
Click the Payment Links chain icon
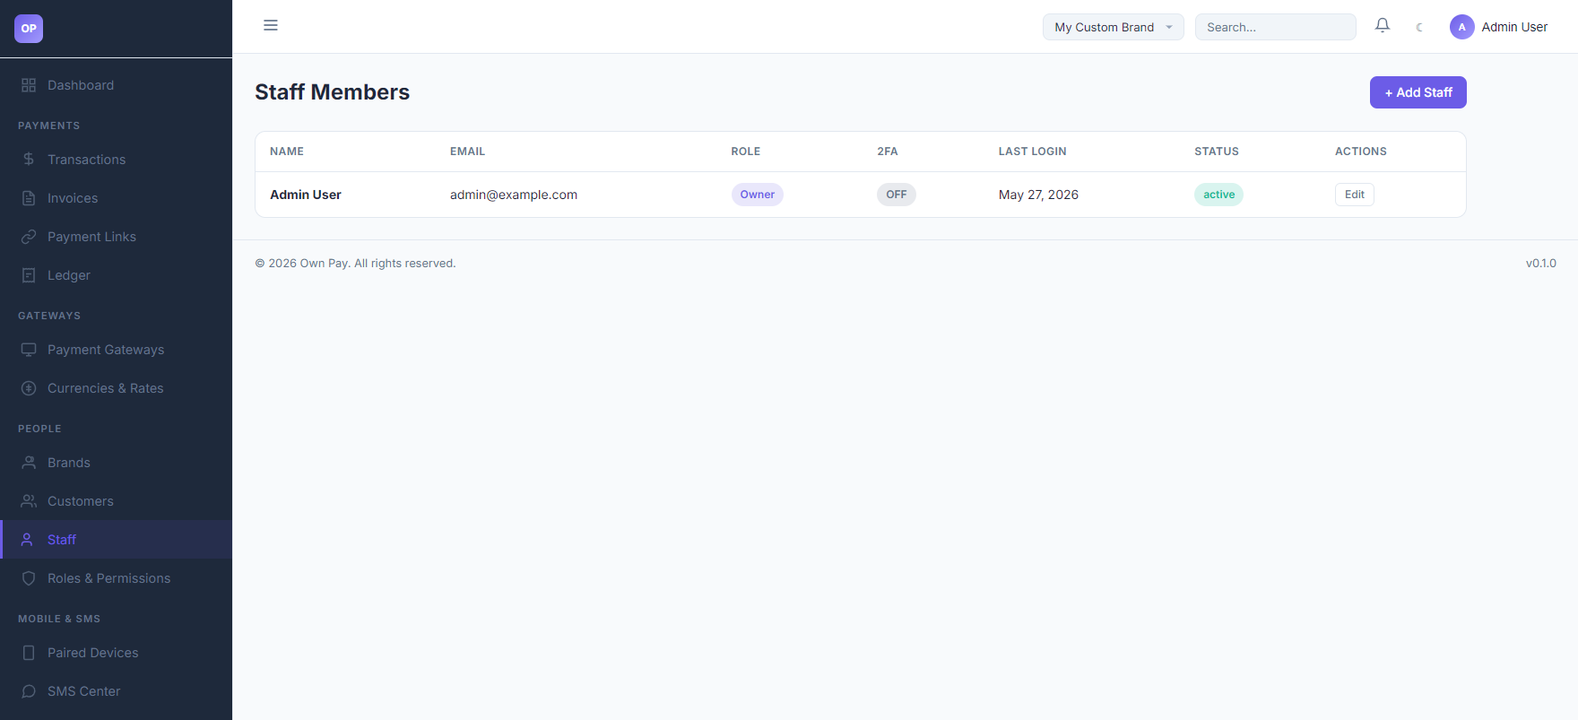(29, 237)
